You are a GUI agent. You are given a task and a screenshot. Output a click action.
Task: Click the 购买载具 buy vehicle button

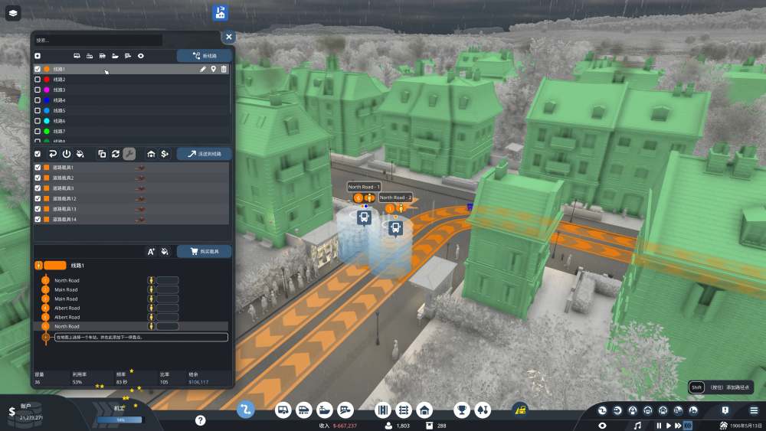[205, 251]
